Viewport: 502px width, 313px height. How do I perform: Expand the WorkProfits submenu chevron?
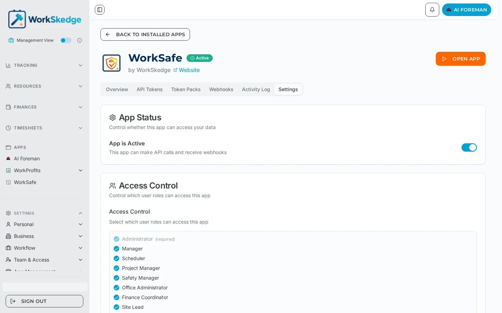click(x=81, y=170)
